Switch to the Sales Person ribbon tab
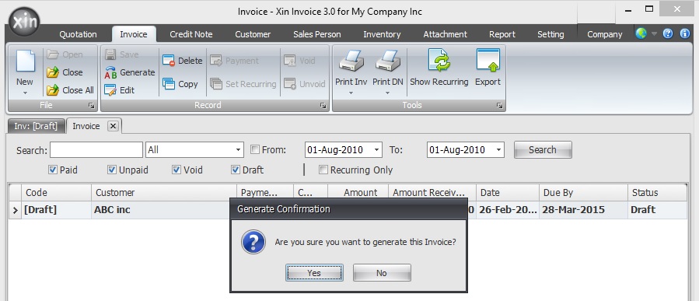 (317, 34)
